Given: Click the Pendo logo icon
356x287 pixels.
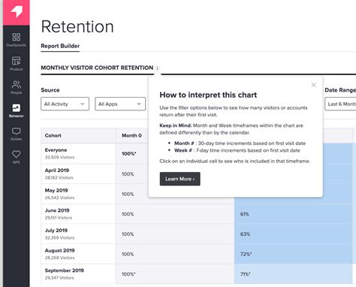Looking at the screenshot, I should tap(17, 11).
